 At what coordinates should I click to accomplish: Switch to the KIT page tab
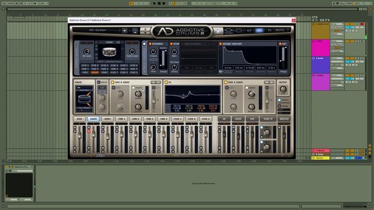[x=250, y=30]
